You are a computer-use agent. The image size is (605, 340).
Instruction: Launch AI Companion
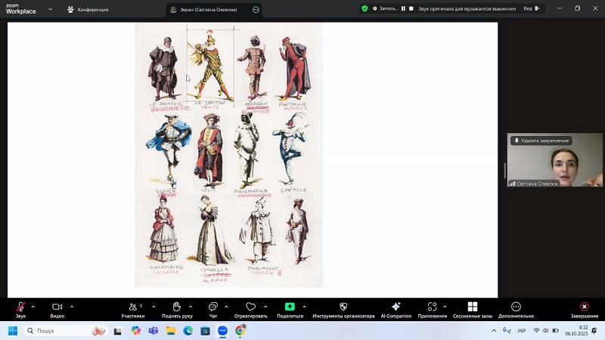[396, 308]
